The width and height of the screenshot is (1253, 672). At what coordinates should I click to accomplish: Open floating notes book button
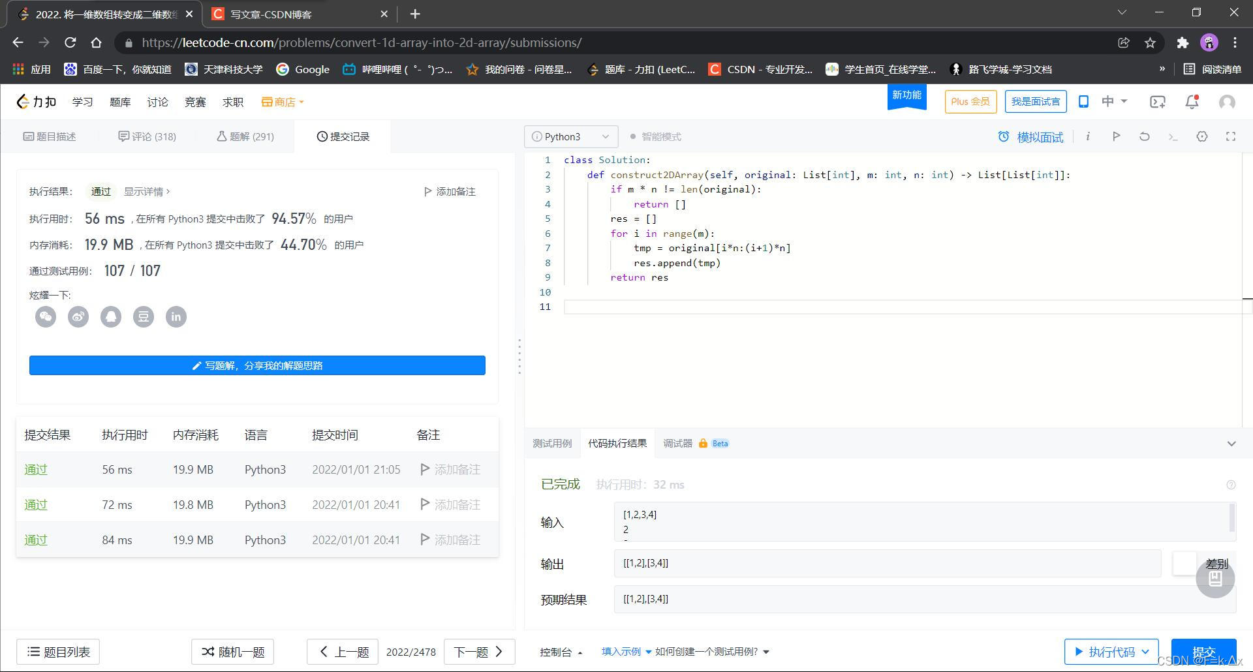[1215, 578]
